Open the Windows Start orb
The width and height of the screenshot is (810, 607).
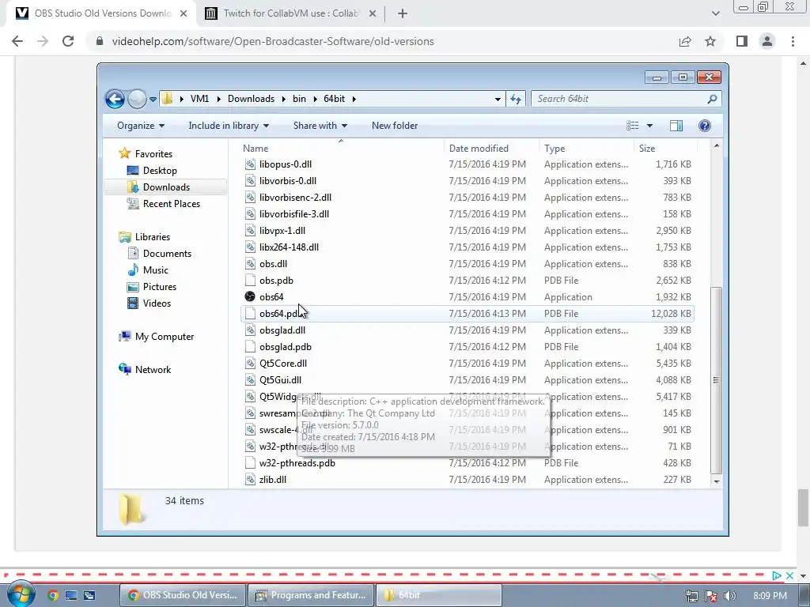[x=21, y=594]
